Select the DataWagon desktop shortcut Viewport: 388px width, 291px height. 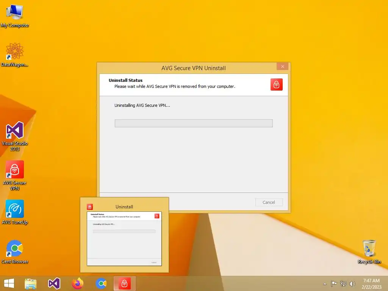(x=15, y=55)
